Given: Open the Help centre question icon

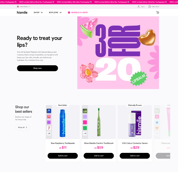Looking at the screenshot, I should 149,7.
